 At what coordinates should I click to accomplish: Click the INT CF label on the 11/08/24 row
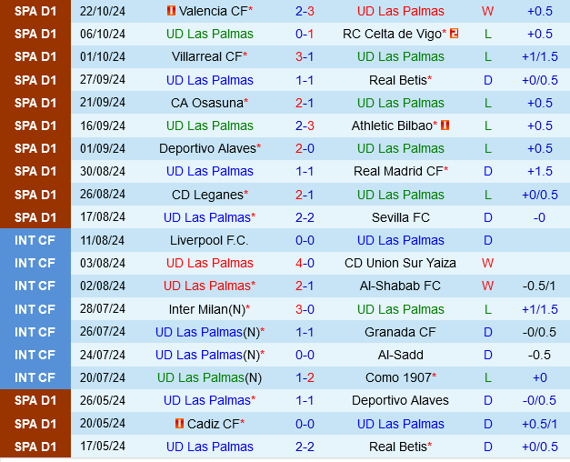pyautogui.click(x=35, y=240)
